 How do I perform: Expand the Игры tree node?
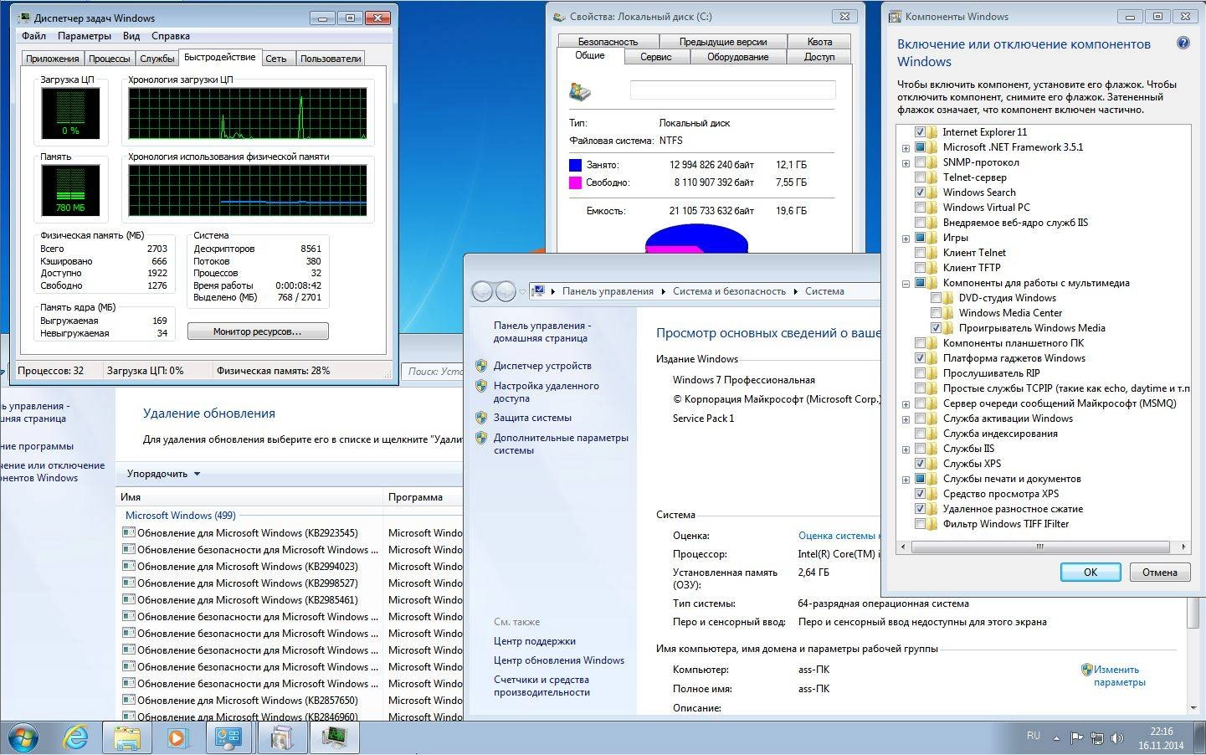tap(906, 238)
